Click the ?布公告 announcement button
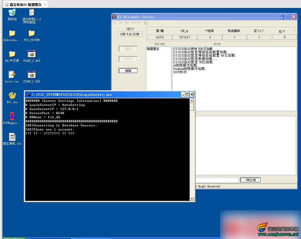 pos(250,180)
